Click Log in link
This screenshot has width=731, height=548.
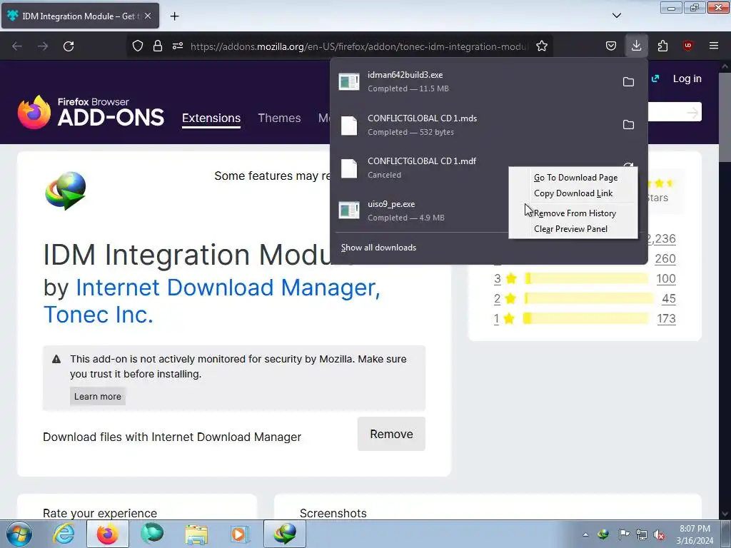pos(687,78)
